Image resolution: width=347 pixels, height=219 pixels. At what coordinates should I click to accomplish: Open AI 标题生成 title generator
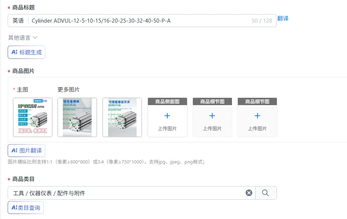27,52
